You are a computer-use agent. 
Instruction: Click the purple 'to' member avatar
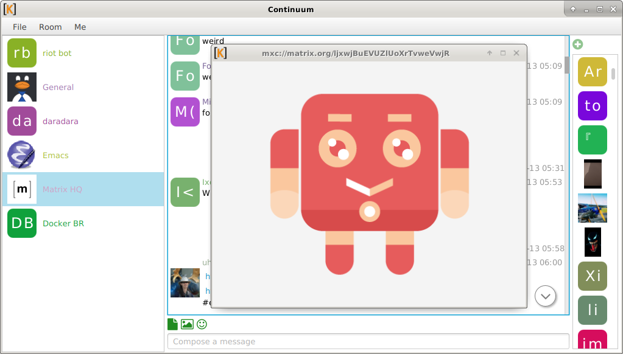[593, 106]
